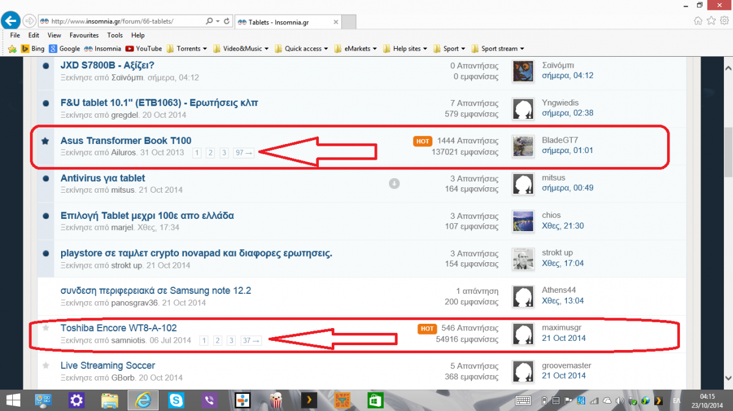The height and width of the screenshot is (411, 733).
Task: Click the grey download-arrow icon on Antivirus row
Action: click(x=395, y=183)
